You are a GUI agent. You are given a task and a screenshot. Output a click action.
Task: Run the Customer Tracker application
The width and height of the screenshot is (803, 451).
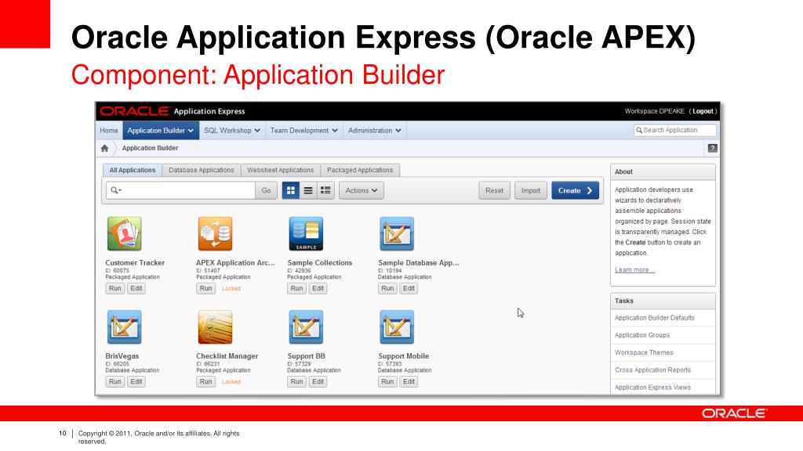(115, 288)
